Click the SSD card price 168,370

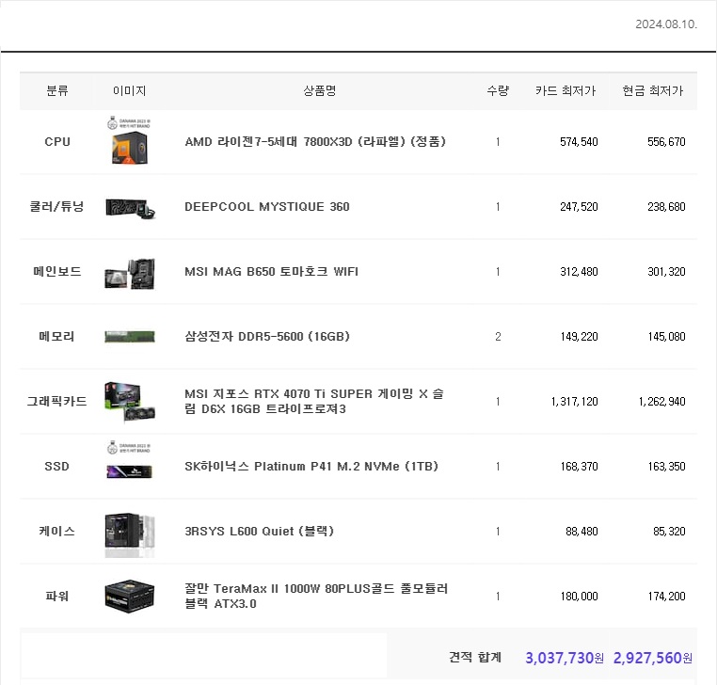pos(579,467)
